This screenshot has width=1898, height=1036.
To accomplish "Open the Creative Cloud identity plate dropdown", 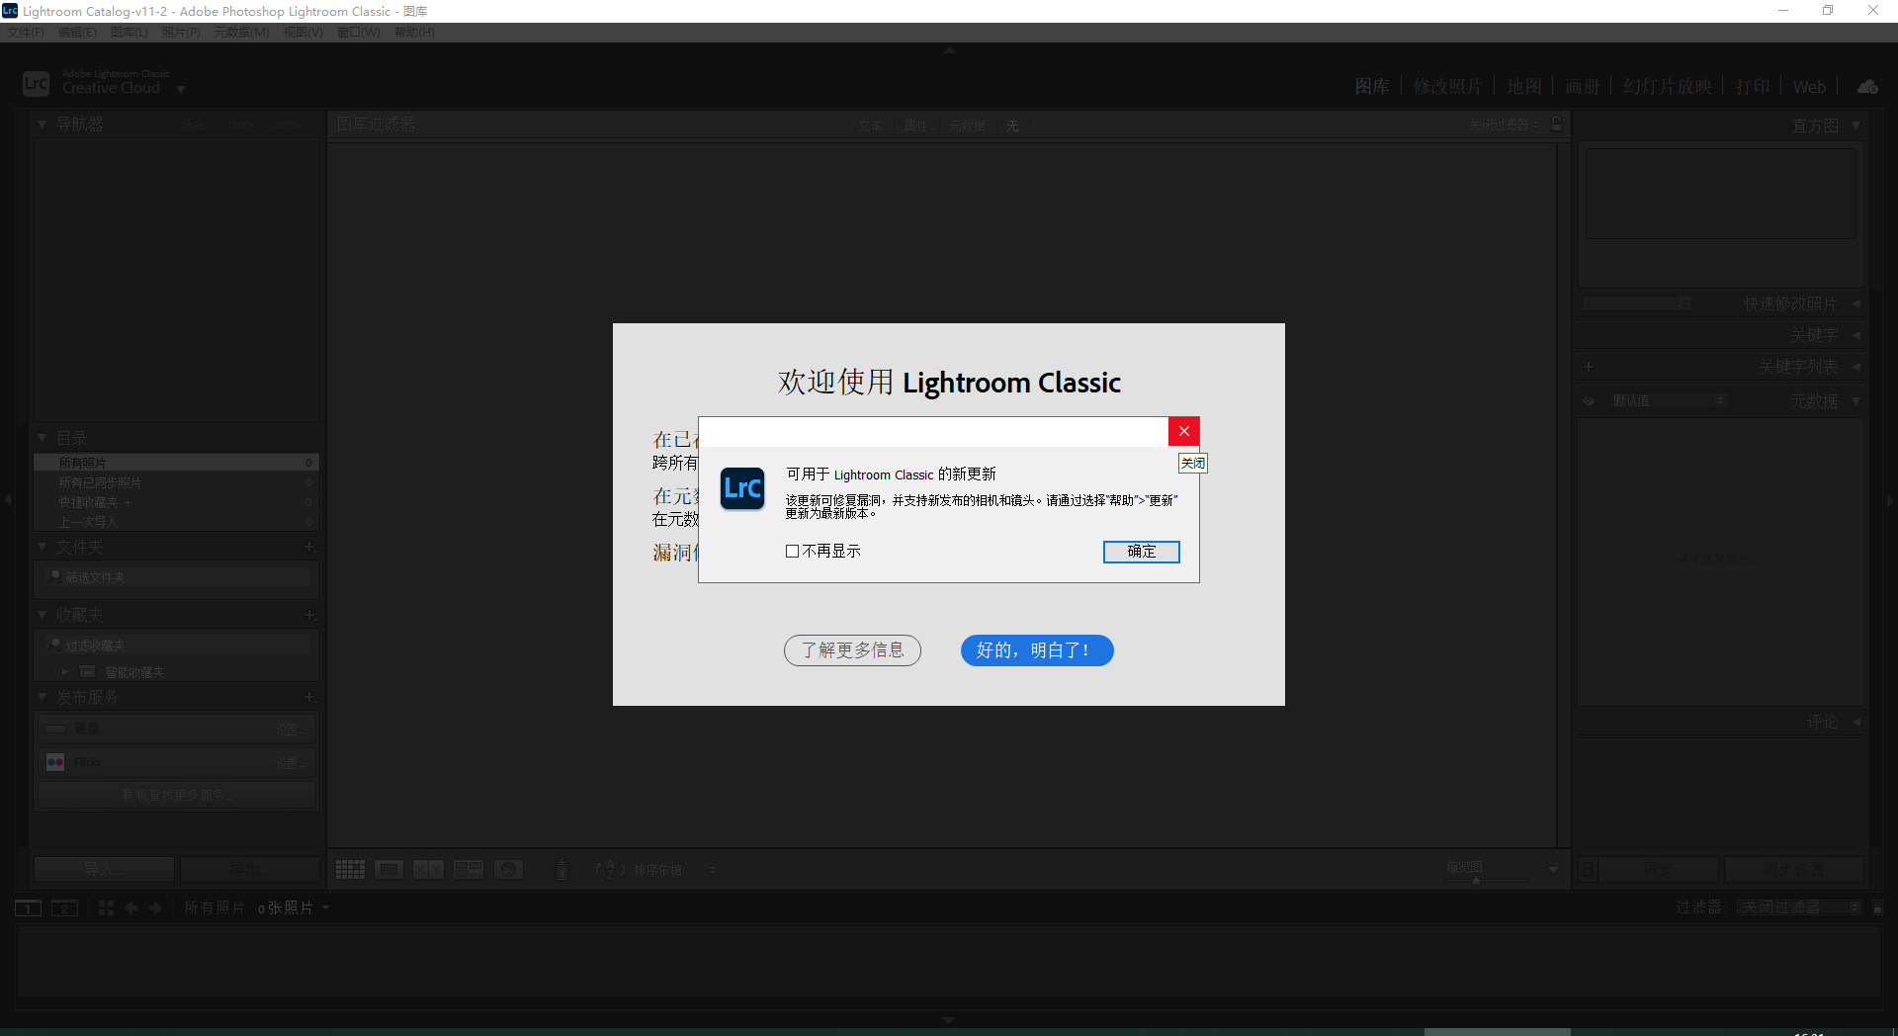I will 181,89.
